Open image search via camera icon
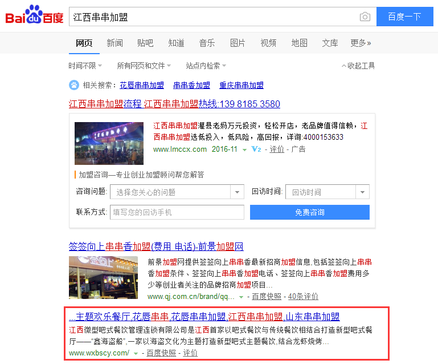 (365, 17)
